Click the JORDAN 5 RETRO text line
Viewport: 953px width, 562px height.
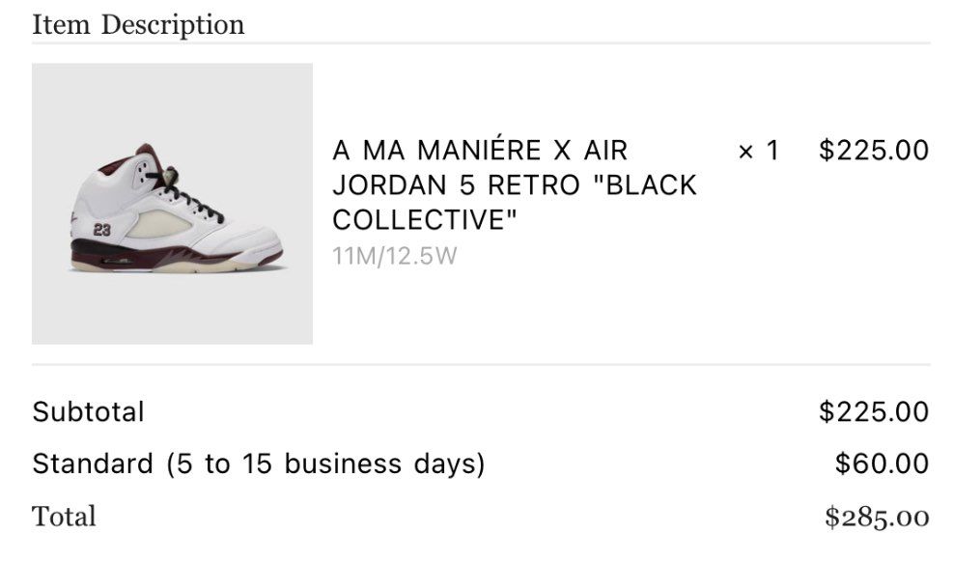(457, 185)
